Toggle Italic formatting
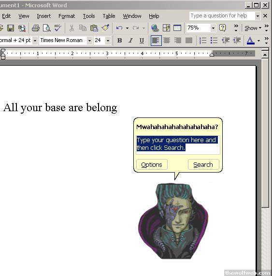This screenshot has width=272, height=276. (x=130, y=41)
